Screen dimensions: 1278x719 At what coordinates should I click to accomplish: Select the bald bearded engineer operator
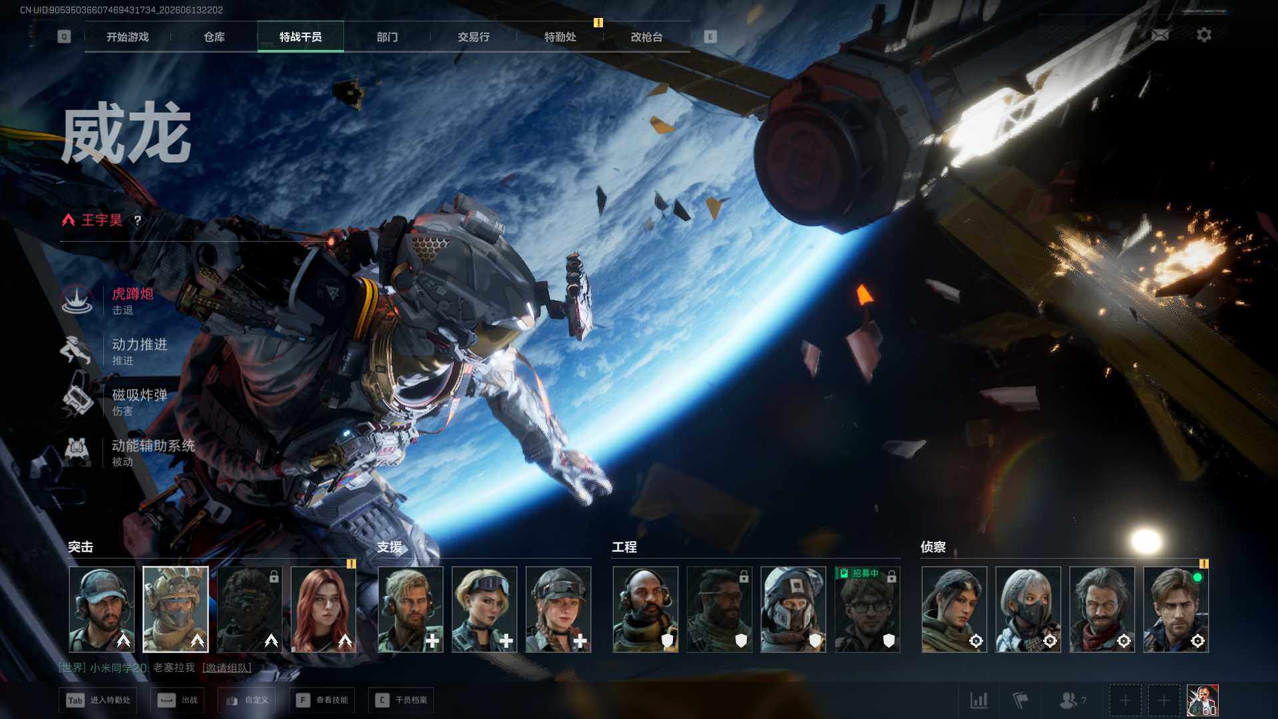pos(646,609)
